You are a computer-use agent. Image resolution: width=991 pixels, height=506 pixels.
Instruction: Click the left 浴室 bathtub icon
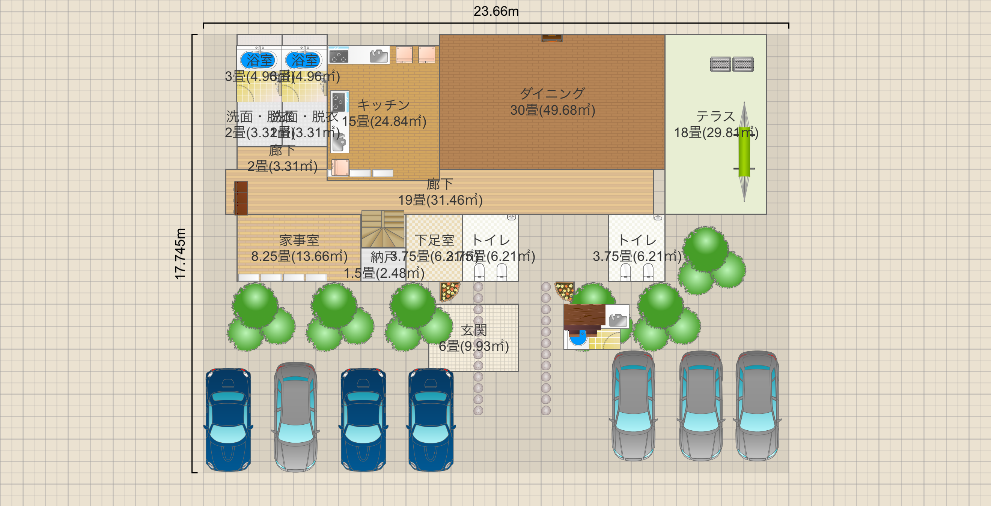point(259,60)
